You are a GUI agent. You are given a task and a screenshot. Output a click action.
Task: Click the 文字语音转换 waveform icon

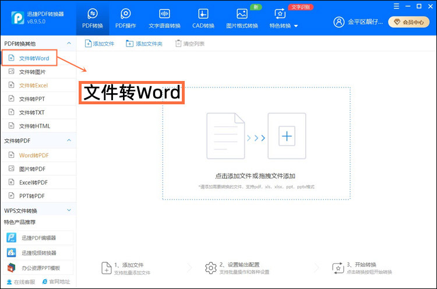(x=164, y=13)
